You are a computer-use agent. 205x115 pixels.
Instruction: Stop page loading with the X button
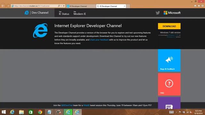click(x=64, y=6)
